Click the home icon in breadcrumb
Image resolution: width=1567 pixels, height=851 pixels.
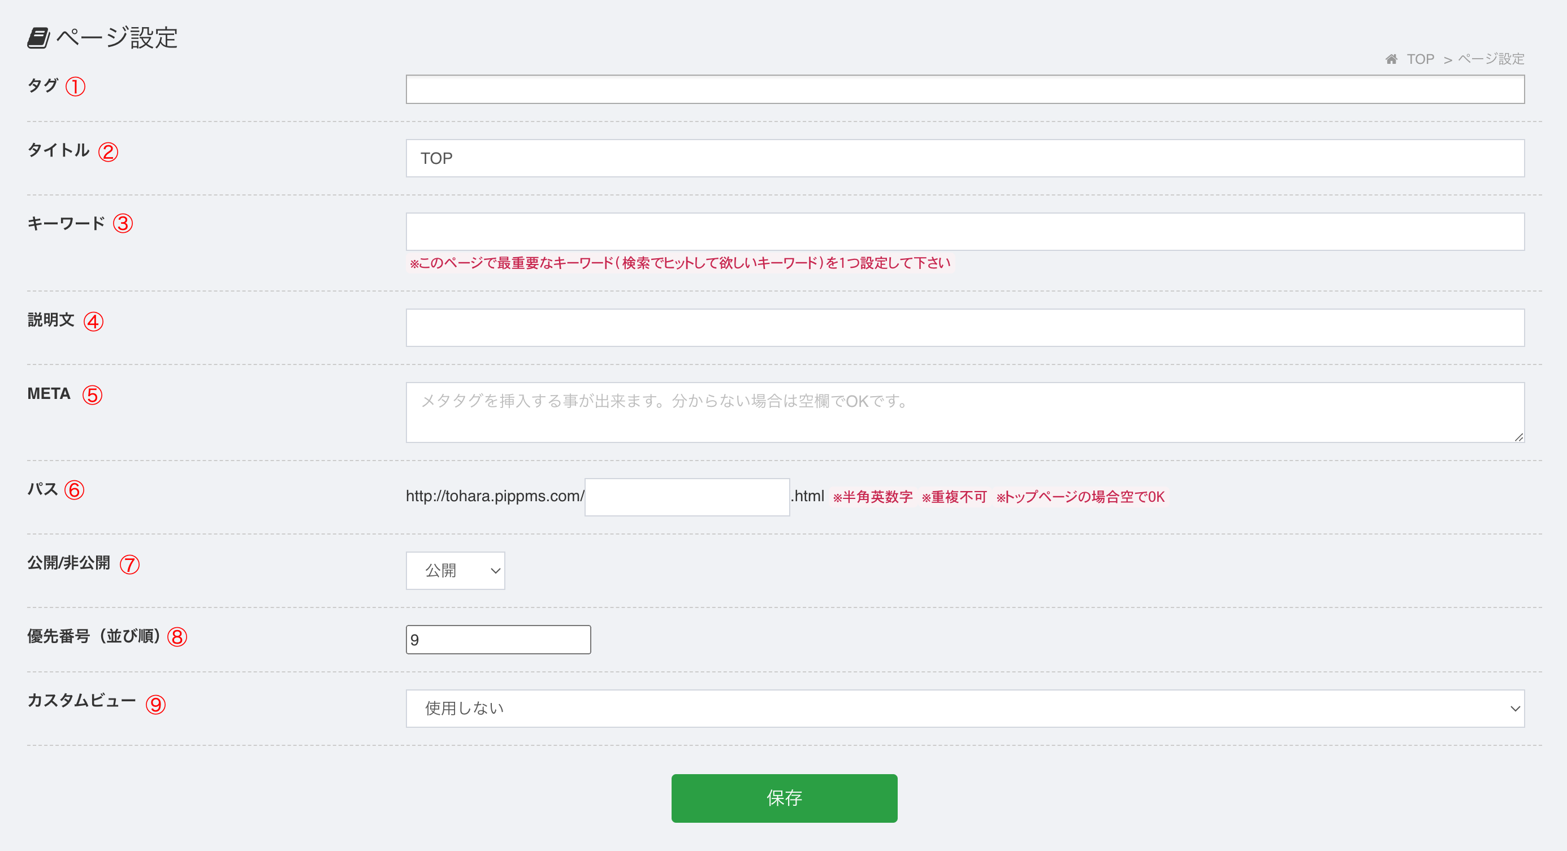point(1391,59)
